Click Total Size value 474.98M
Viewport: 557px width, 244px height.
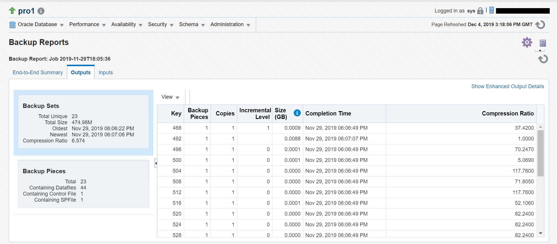82,122
